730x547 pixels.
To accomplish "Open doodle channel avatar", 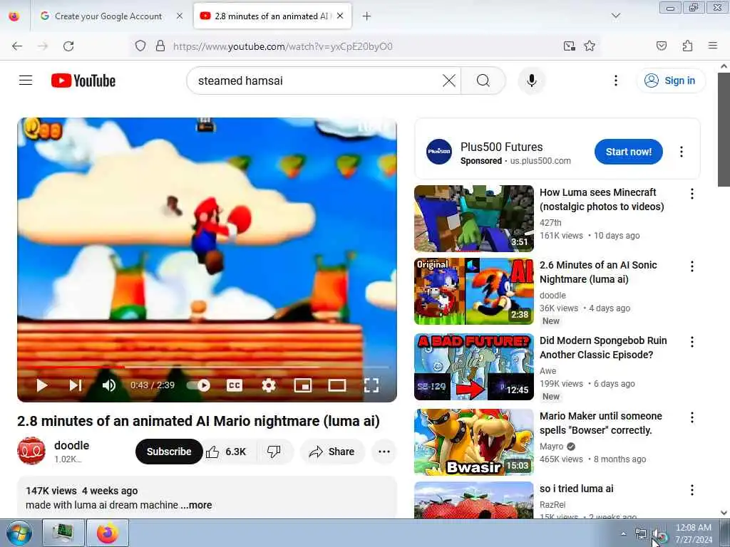I will click(x=31, y=451).
